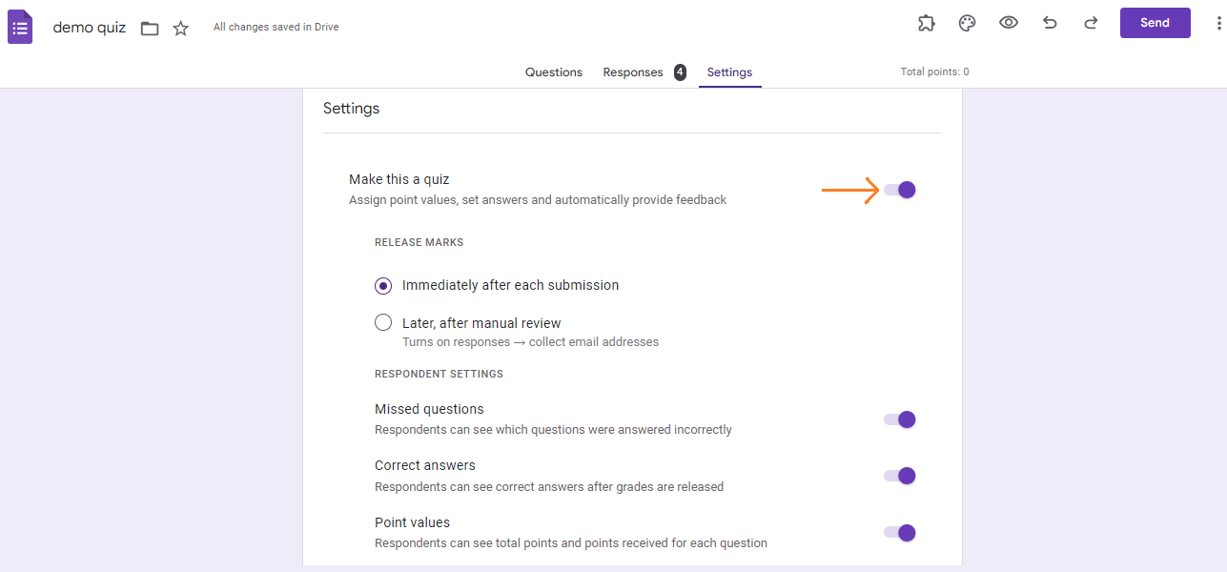The height and width of the screenshot is (572, 1227).
Task: Click the Redo arrow icon
Action: (1091, 23)
